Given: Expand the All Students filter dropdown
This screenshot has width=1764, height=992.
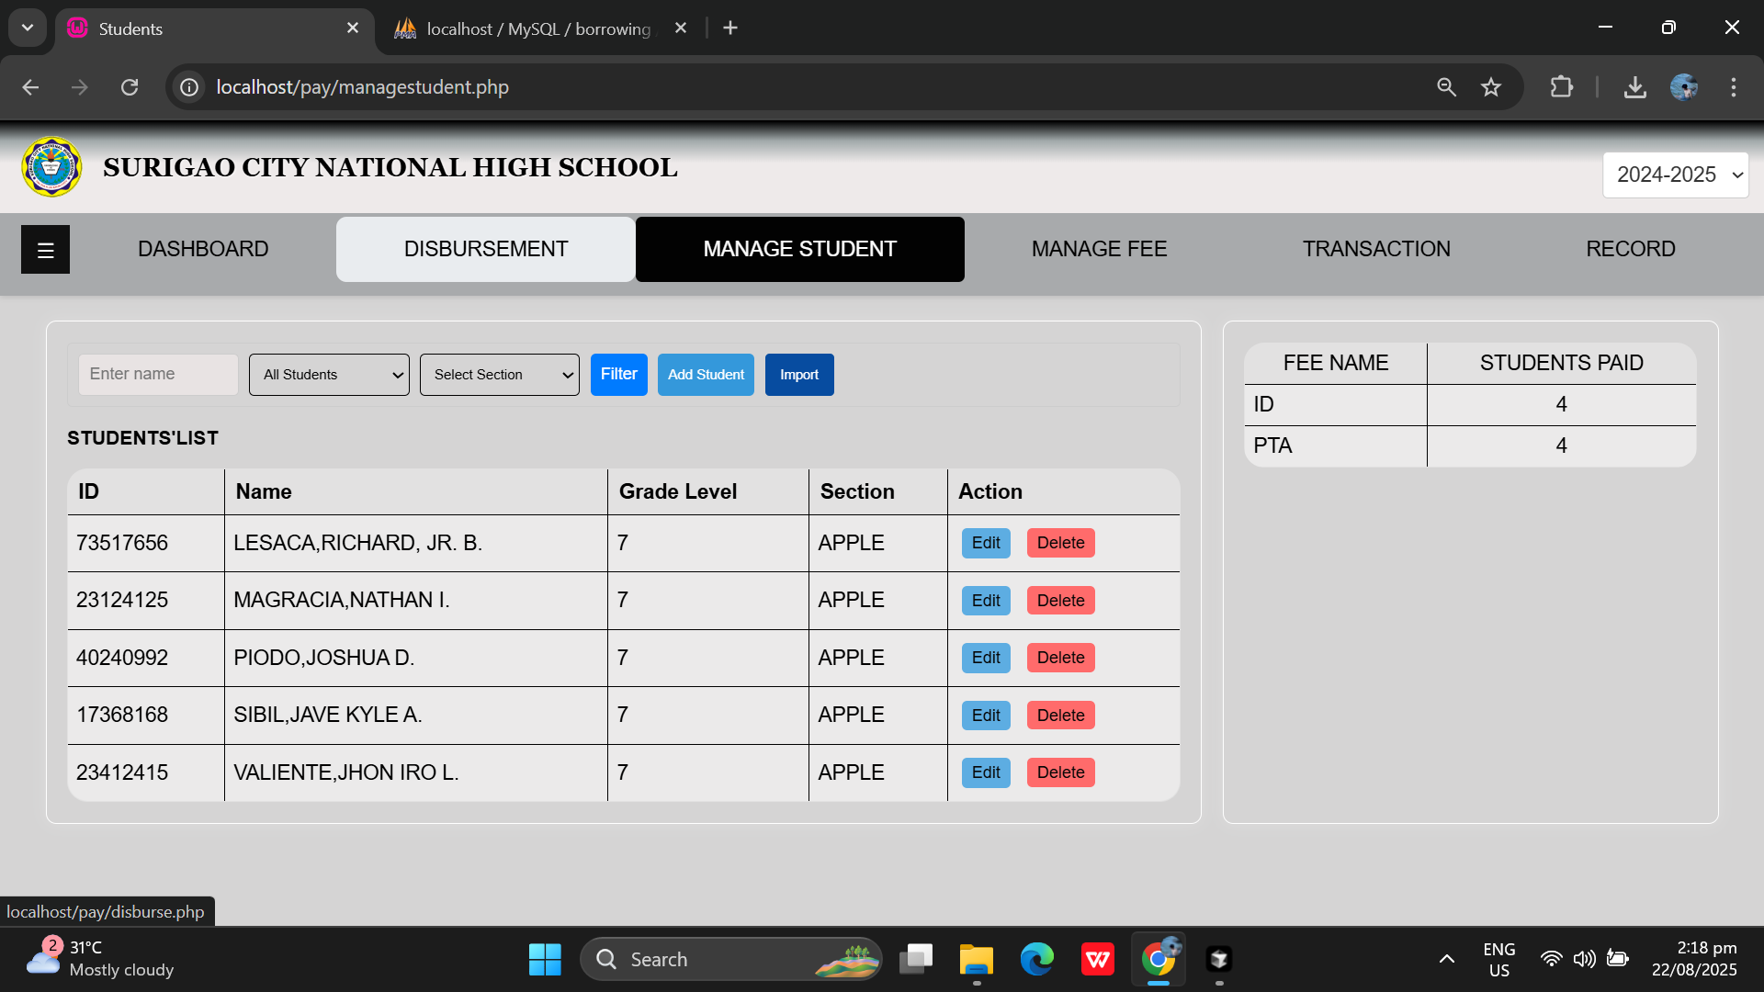Looking at the screenshot, I should 328,374.
